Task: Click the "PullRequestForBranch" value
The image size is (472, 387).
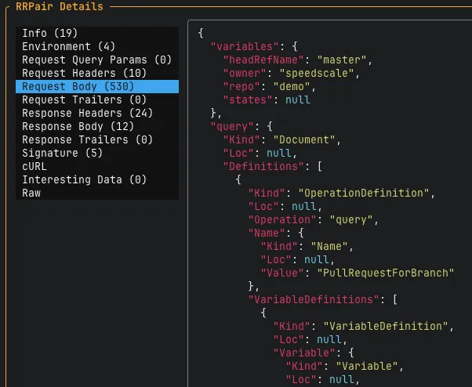Action: (x=385, y=273)
